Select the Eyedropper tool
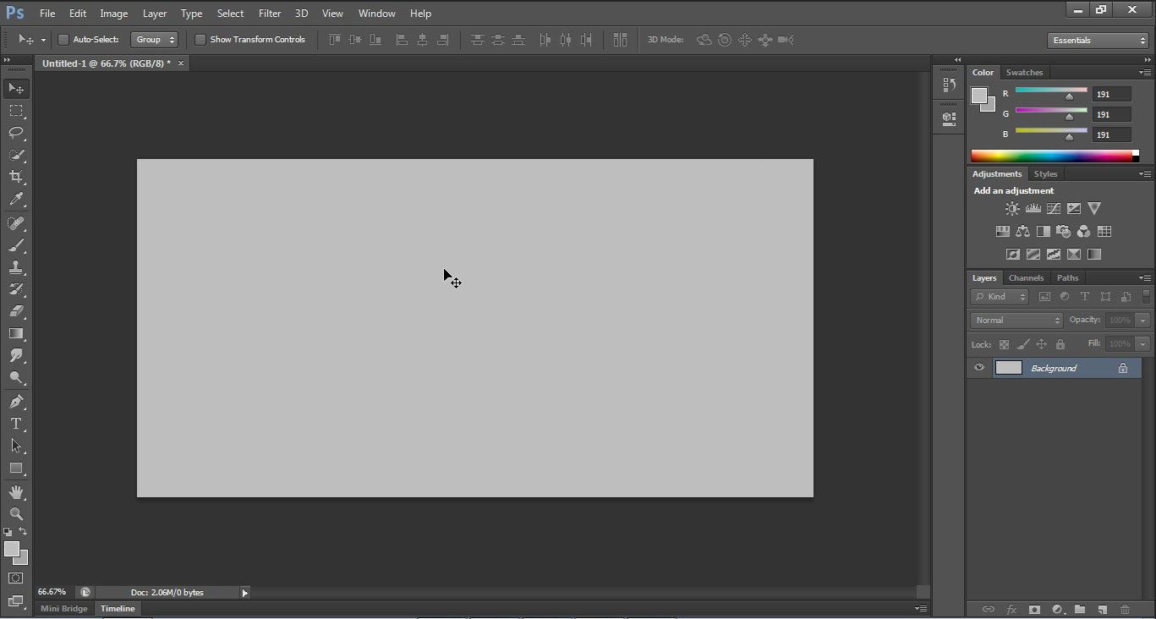The height and width of the screenshot is (619, 1156). [x=16, y=200]
